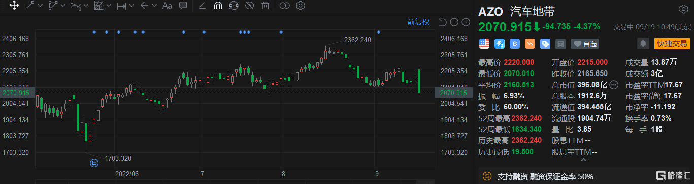Viewport: 694px width, 184px height.
Task: Expand the trend line tool dropdown arrow
Action: click(40, 6)
